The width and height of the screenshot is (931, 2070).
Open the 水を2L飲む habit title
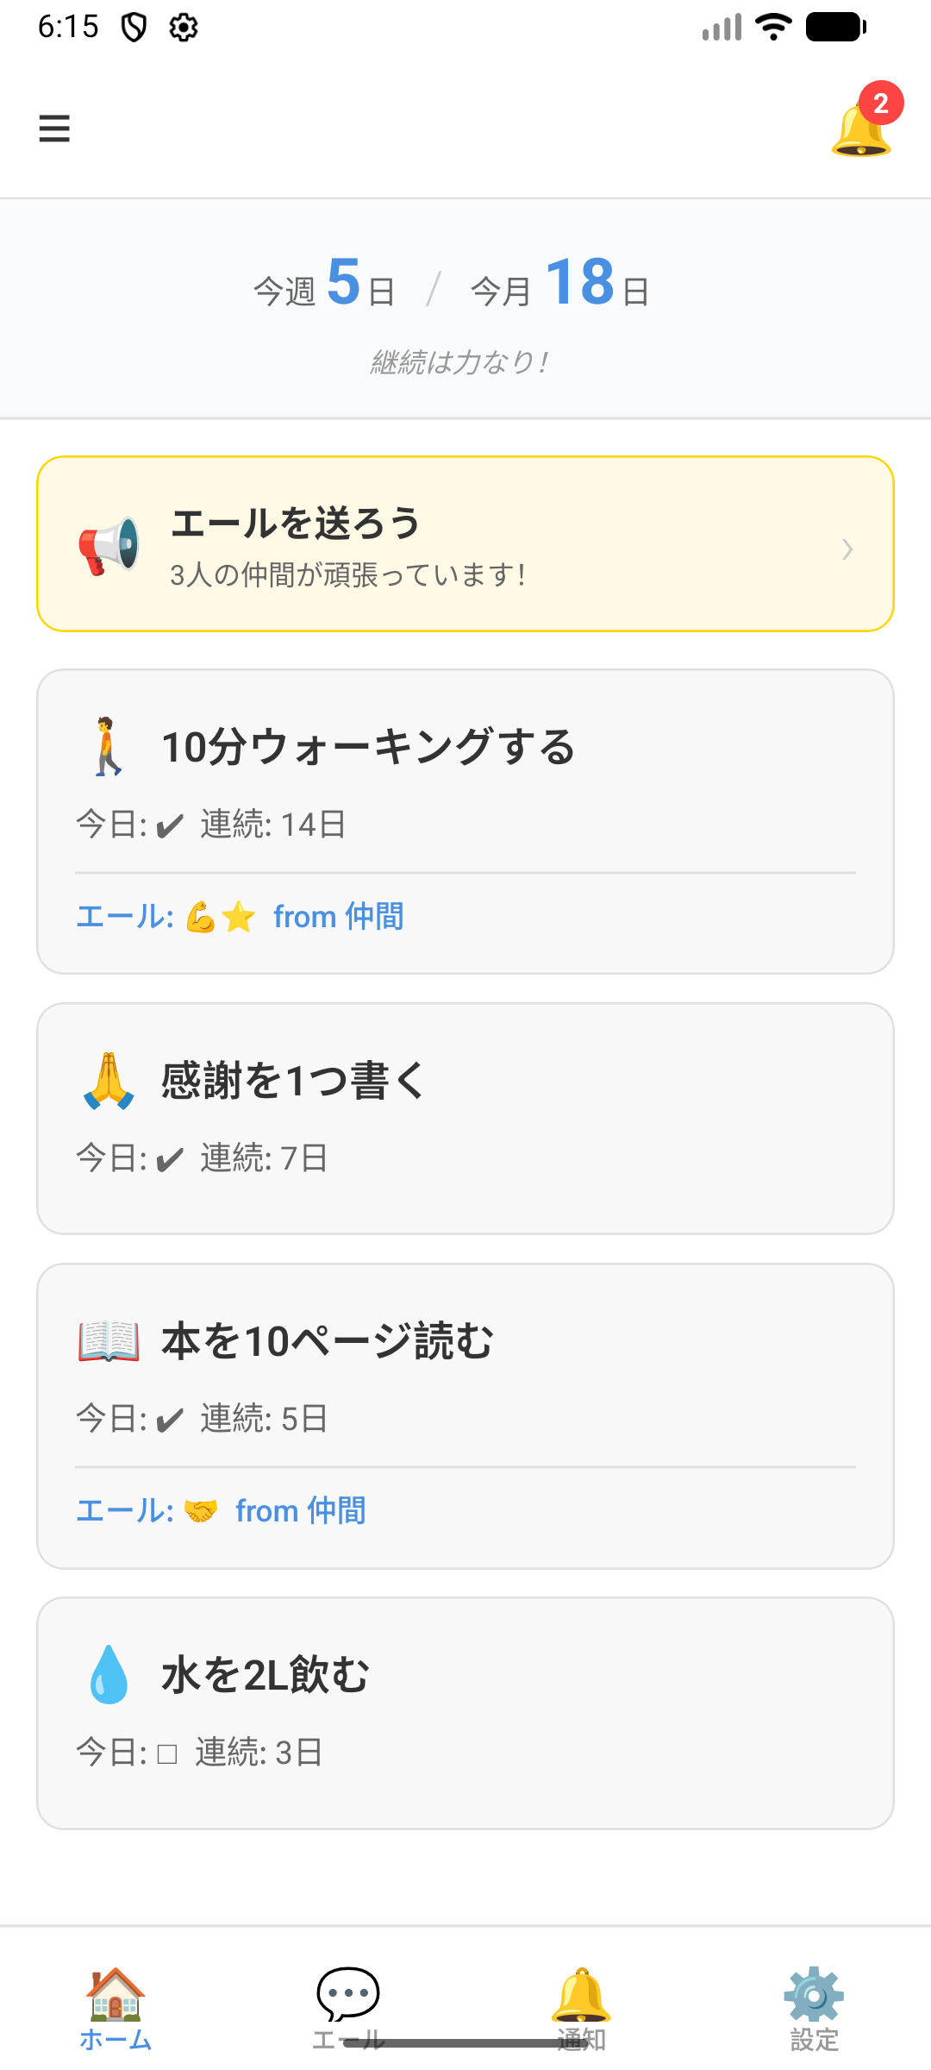266,1675
